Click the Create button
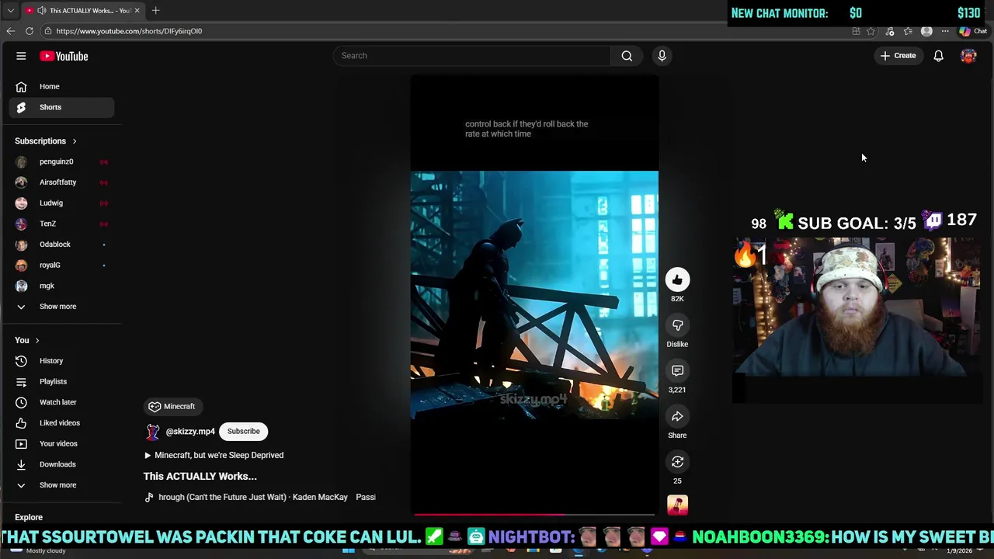The height and width of the screenshot is (559, 994). (x=898, y=56)
